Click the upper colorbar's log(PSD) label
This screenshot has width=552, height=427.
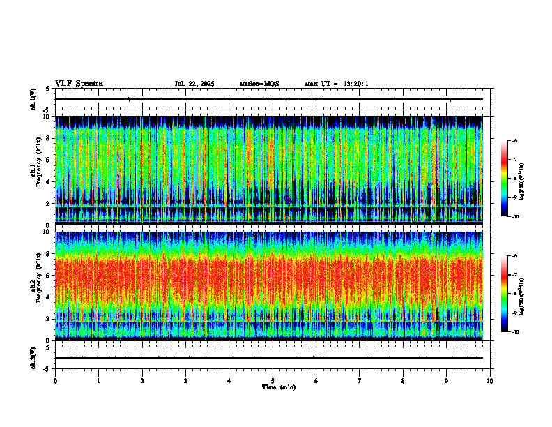pyautogui.click(x=522, y=182)
